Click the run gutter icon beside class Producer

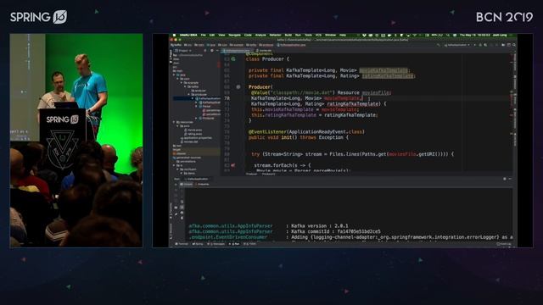point(233,59)
